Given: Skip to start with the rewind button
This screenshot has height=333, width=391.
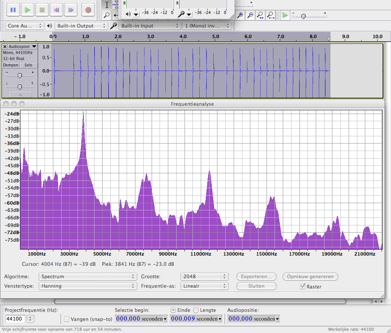Looking at the screenshot, I should pos(56,10).
